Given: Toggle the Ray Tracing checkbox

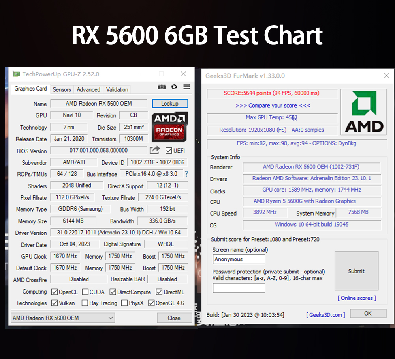Looking at the screenshot, I should tap(85, 303).
